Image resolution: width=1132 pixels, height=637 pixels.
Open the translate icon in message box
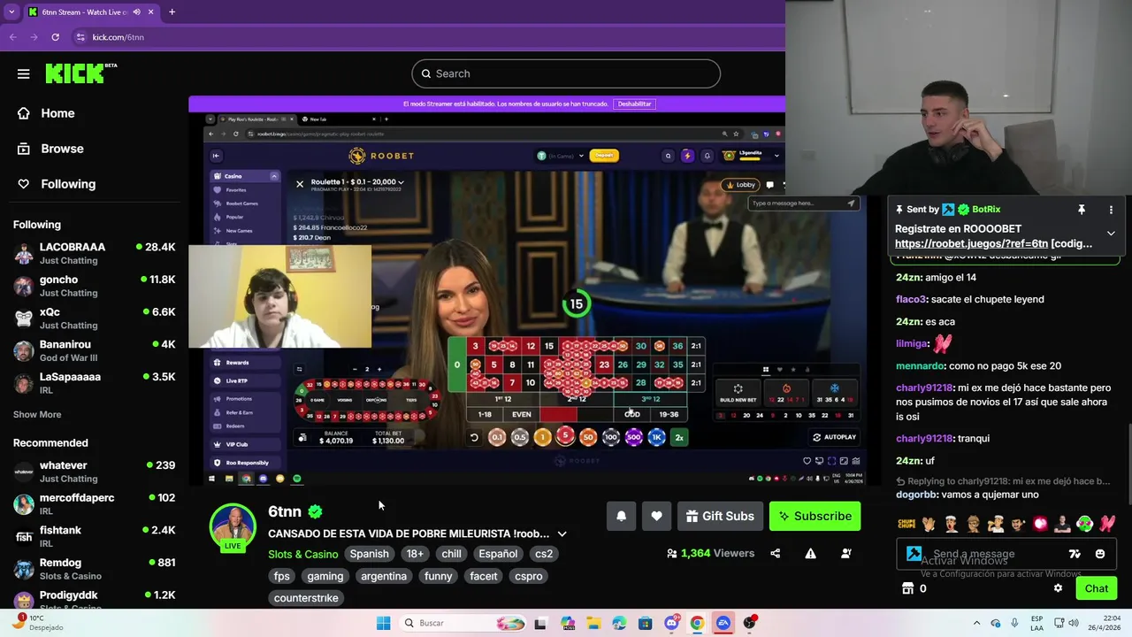coord(1075,554)
